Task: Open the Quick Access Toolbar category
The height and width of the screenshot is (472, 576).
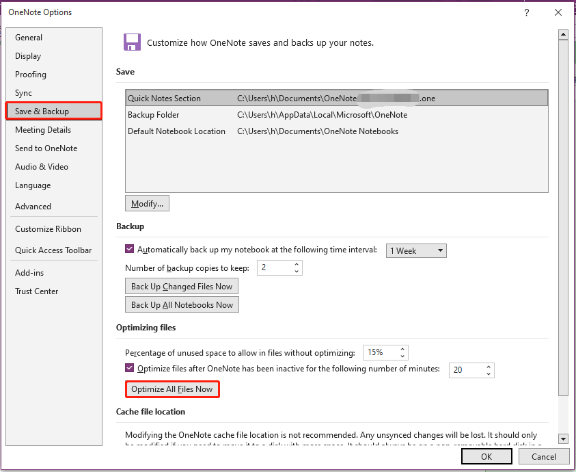Action: click(x=53, y=250)
